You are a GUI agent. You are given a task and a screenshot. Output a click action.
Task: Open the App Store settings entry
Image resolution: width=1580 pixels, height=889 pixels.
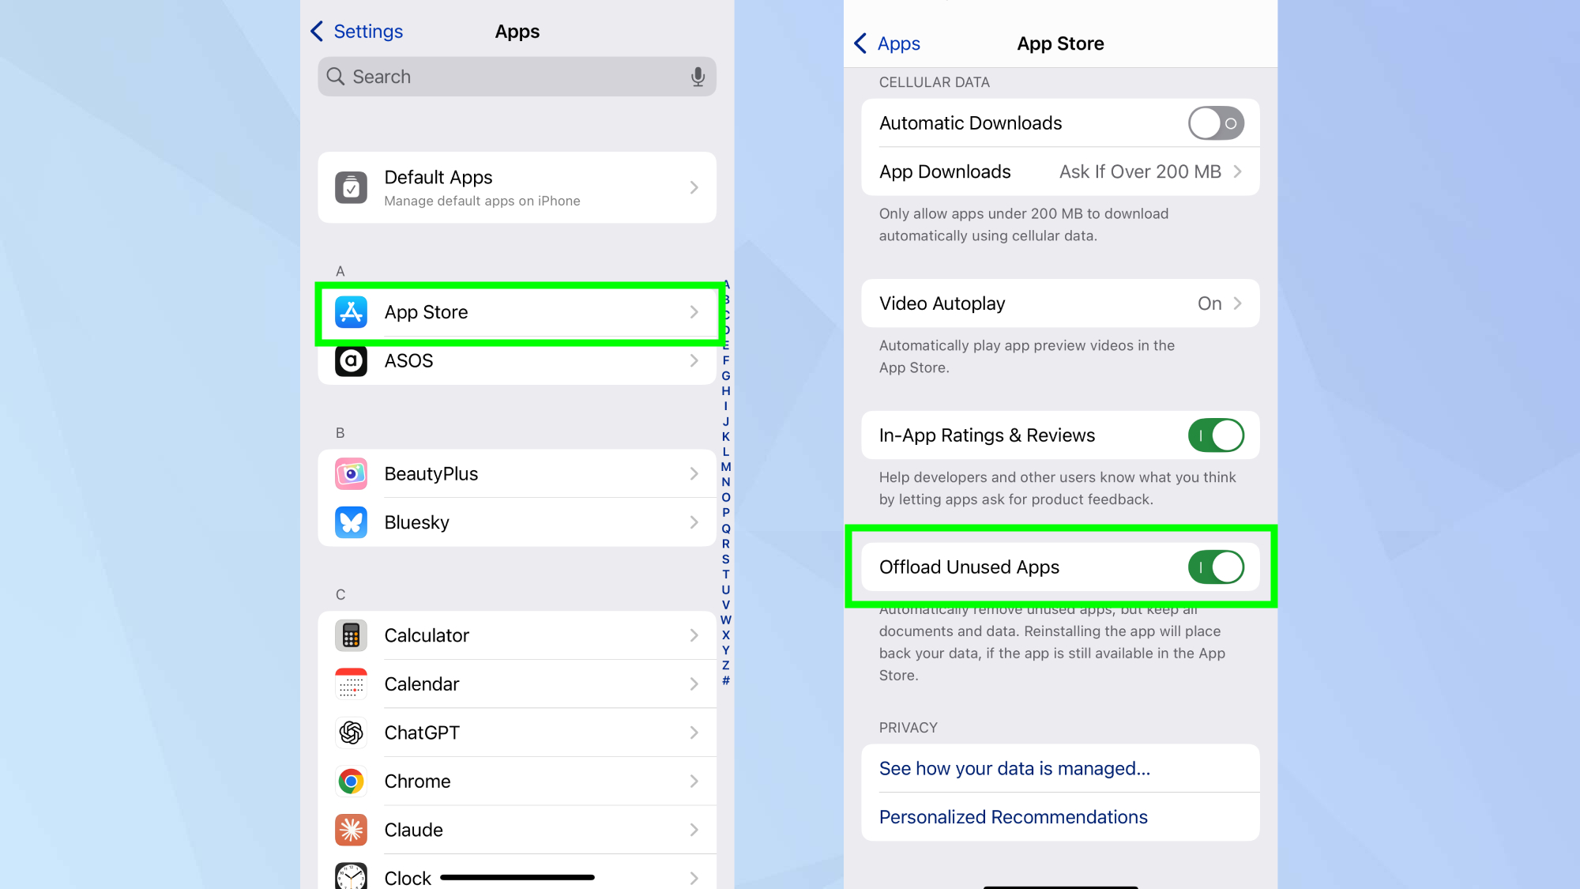[517, 312]
